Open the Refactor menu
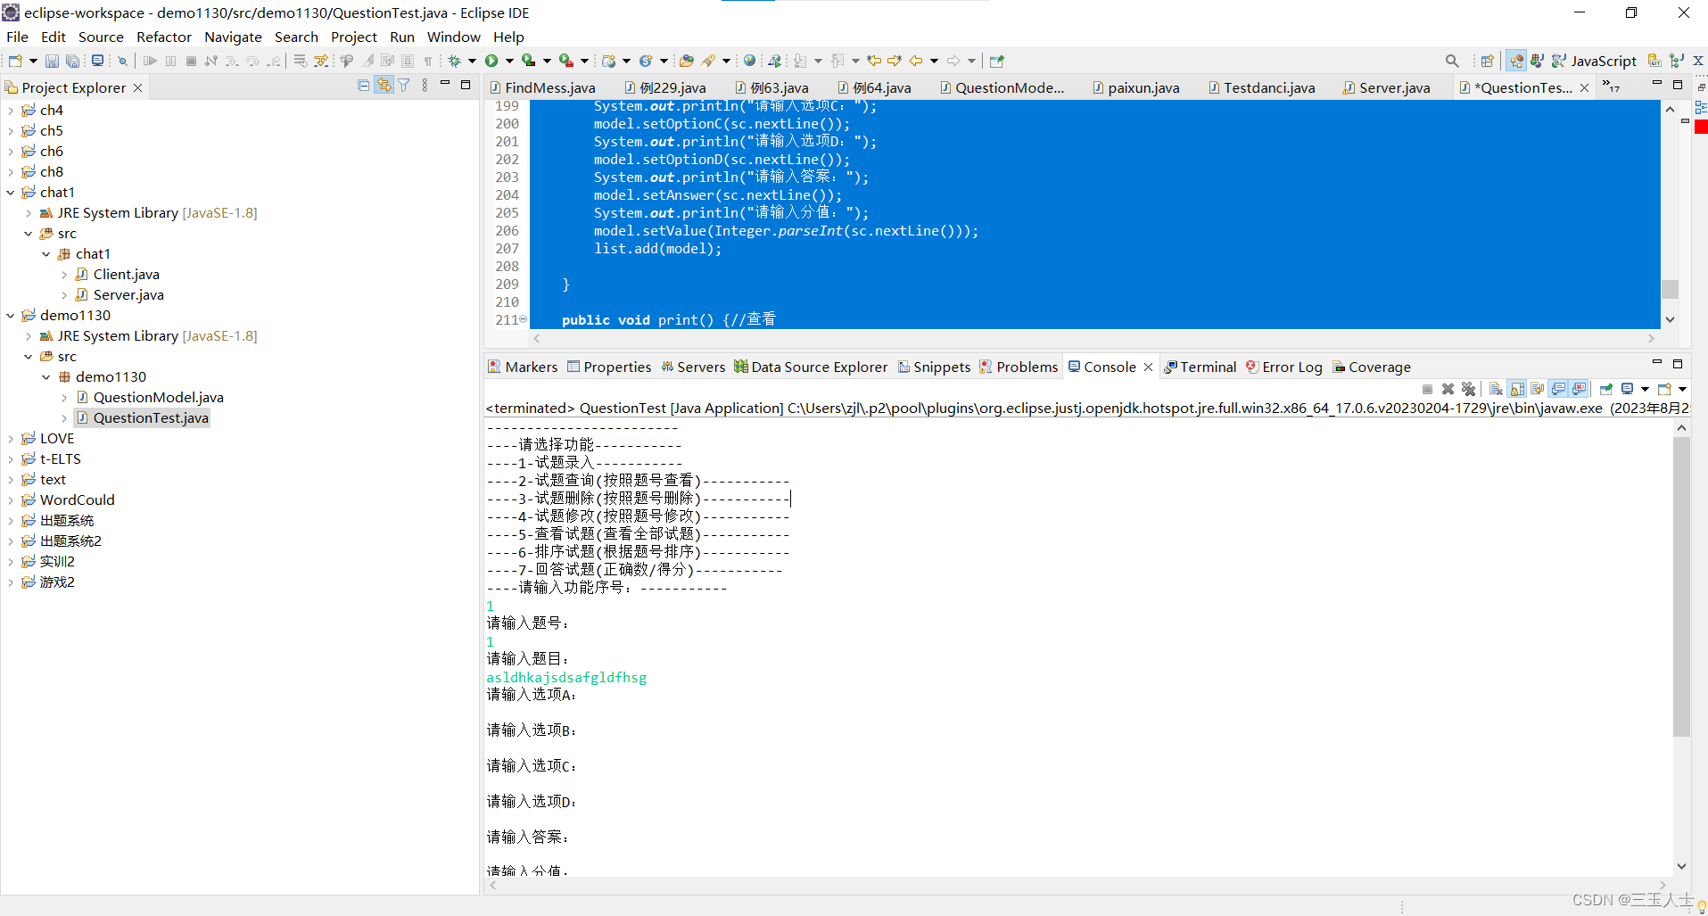1708x916 pixels. pyautogui.click(x=164, y=37)
